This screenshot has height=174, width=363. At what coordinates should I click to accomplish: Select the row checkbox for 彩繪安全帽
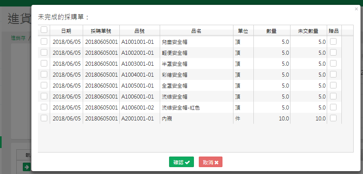click(44, 74)
